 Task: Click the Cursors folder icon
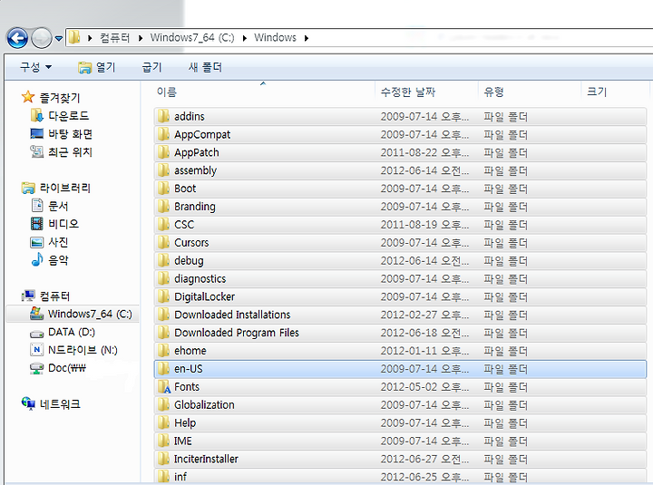(163, 242)
